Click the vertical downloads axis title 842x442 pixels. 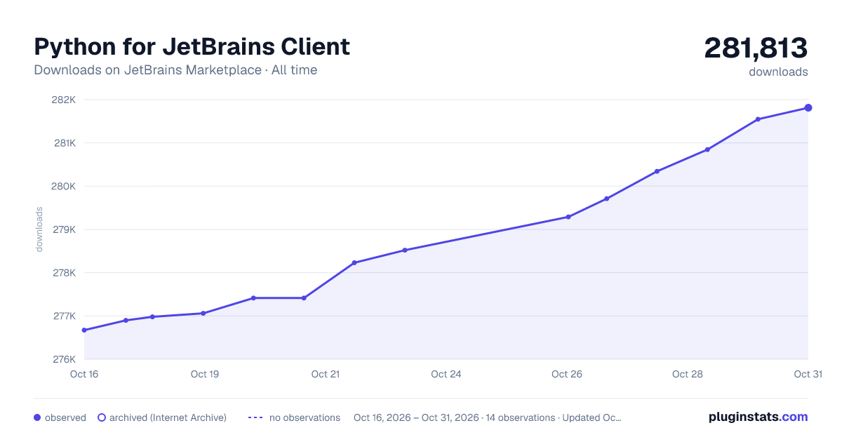coord(39,229)
